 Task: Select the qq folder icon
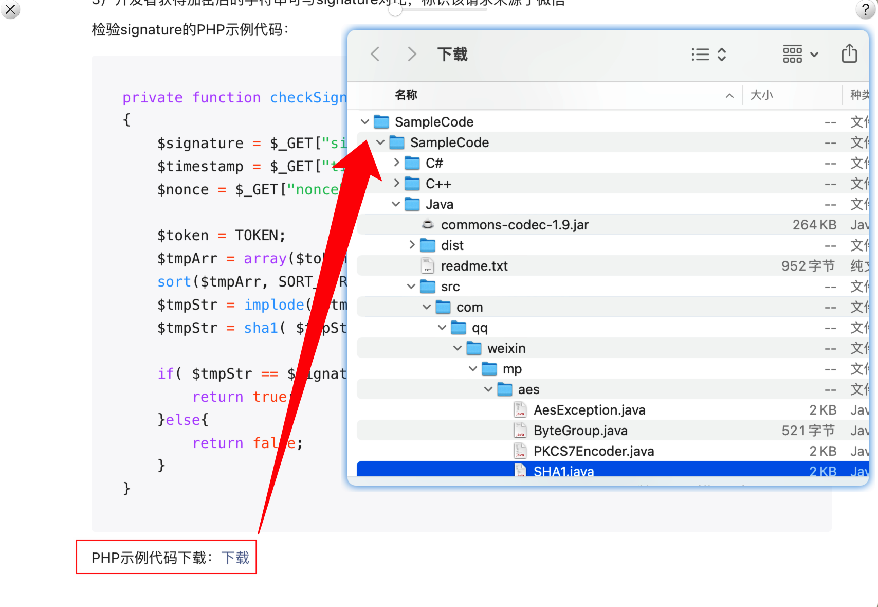(459, 328)
